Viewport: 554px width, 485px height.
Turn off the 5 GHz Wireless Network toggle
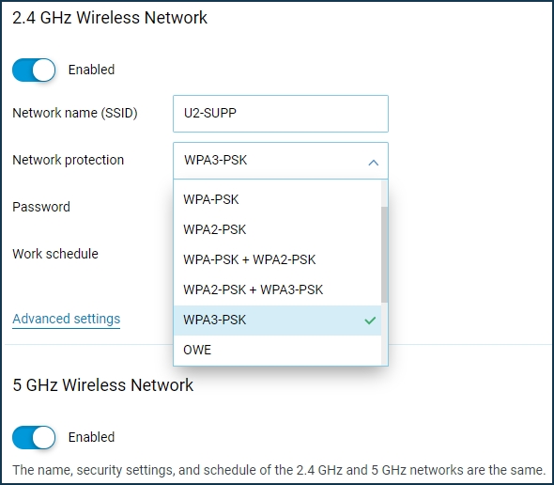pos(34,438)
